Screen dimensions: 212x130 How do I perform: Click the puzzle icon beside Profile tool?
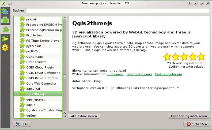pos(22,35)
